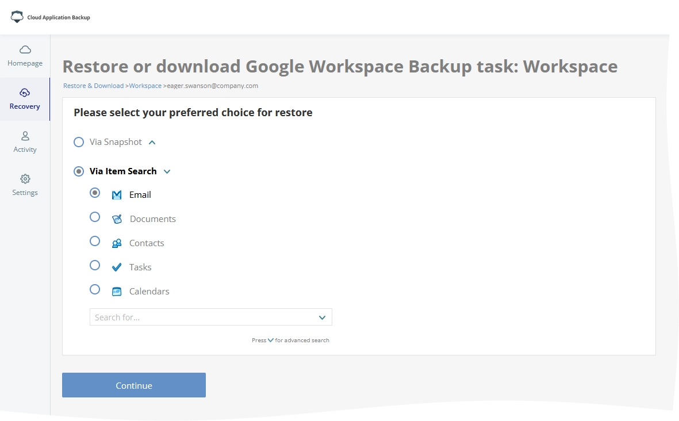Switch to Recovery section

tap(25, 99)
